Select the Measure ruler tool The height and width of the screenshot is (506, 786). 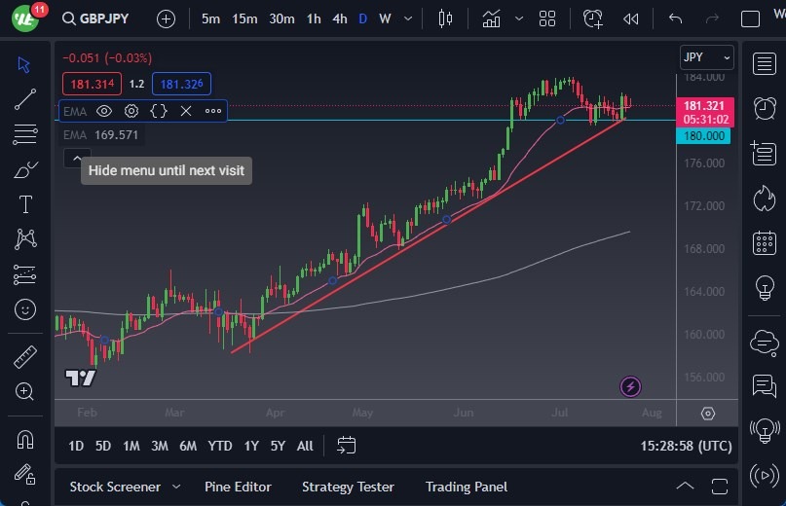click(x=25, y=357)
